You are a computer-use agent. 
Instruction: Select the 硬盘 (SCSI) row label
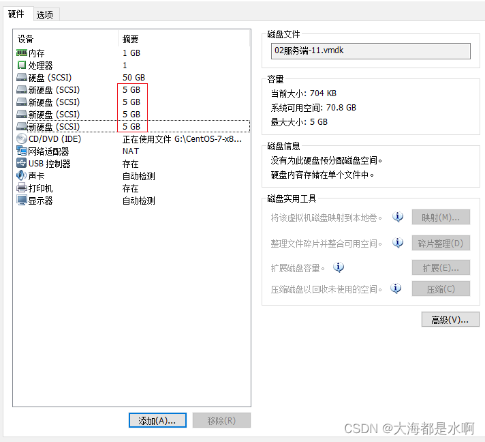click(x=50, y=78)
